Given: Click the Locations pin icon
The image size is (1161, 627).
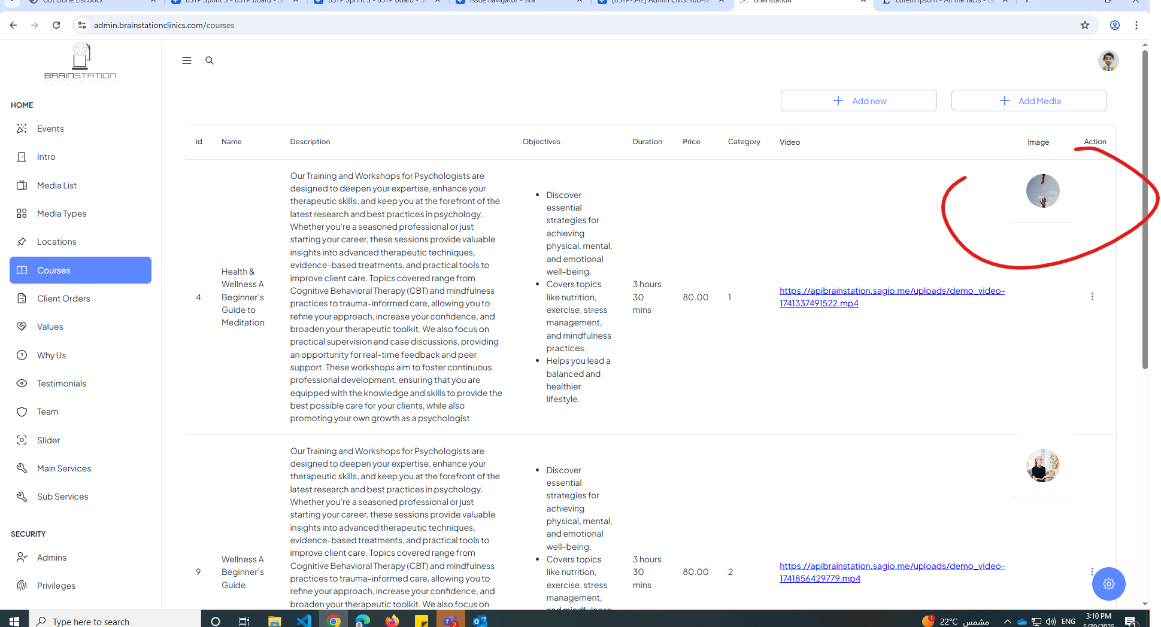Looking at the screenshot, I should coord(22,242).
